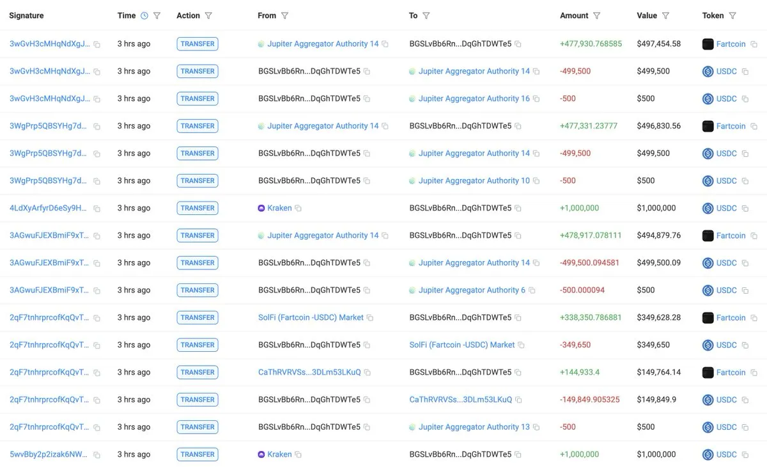Viewport: 767px width, 467px height.
Task: Open the From column filter
Action: [x=285, y=15]
